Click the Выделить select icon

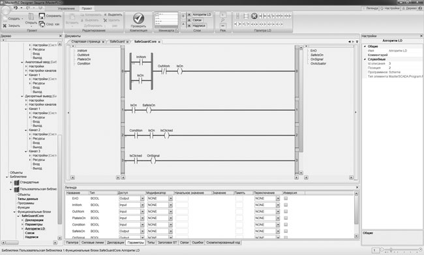106,14
